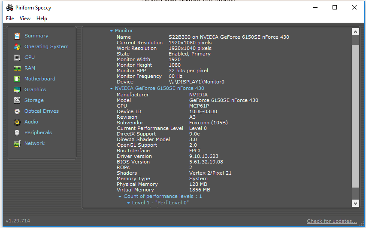Click the Motherboard icon in sidebar
The height and width of the screenshot is (228, 366).
17,79
